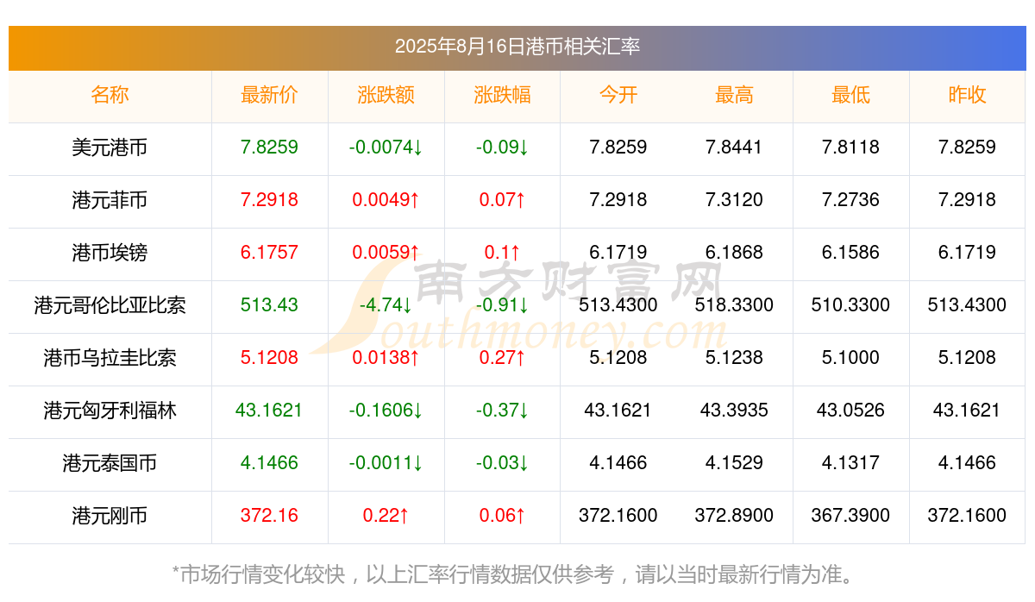This screenshot has height=602, width=1035.
Task: Click the low value 7.2736
Action: coord(850,200)
